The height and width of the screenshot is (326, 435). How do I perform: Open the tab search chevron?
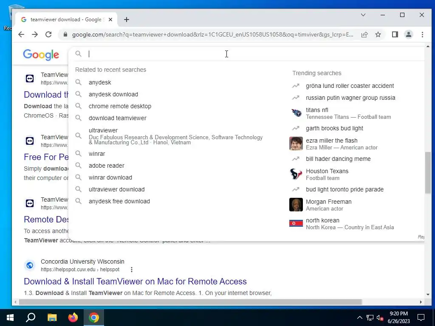pos(363,15)
